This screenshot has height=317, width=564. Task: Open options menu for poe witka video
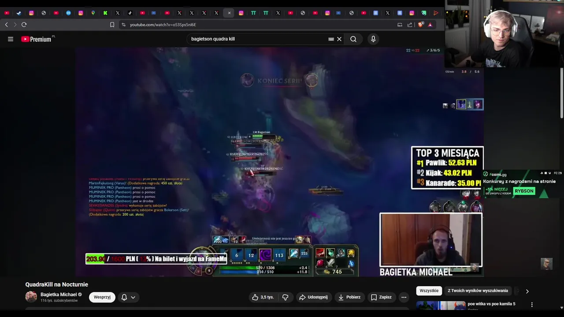coord(532,305)
